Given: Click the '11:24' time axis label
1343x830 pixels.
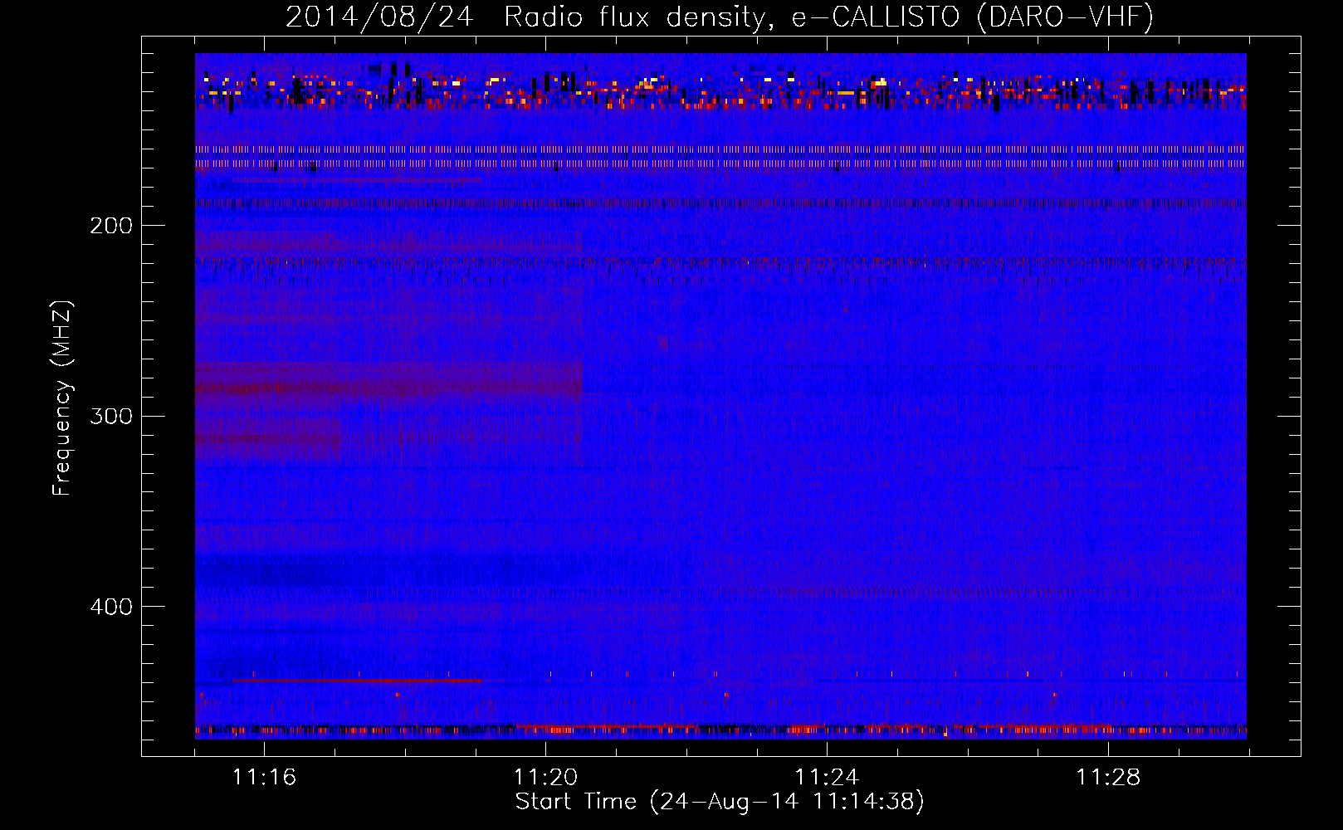Looking at the screenshot, I should click(x=827, y=778).
